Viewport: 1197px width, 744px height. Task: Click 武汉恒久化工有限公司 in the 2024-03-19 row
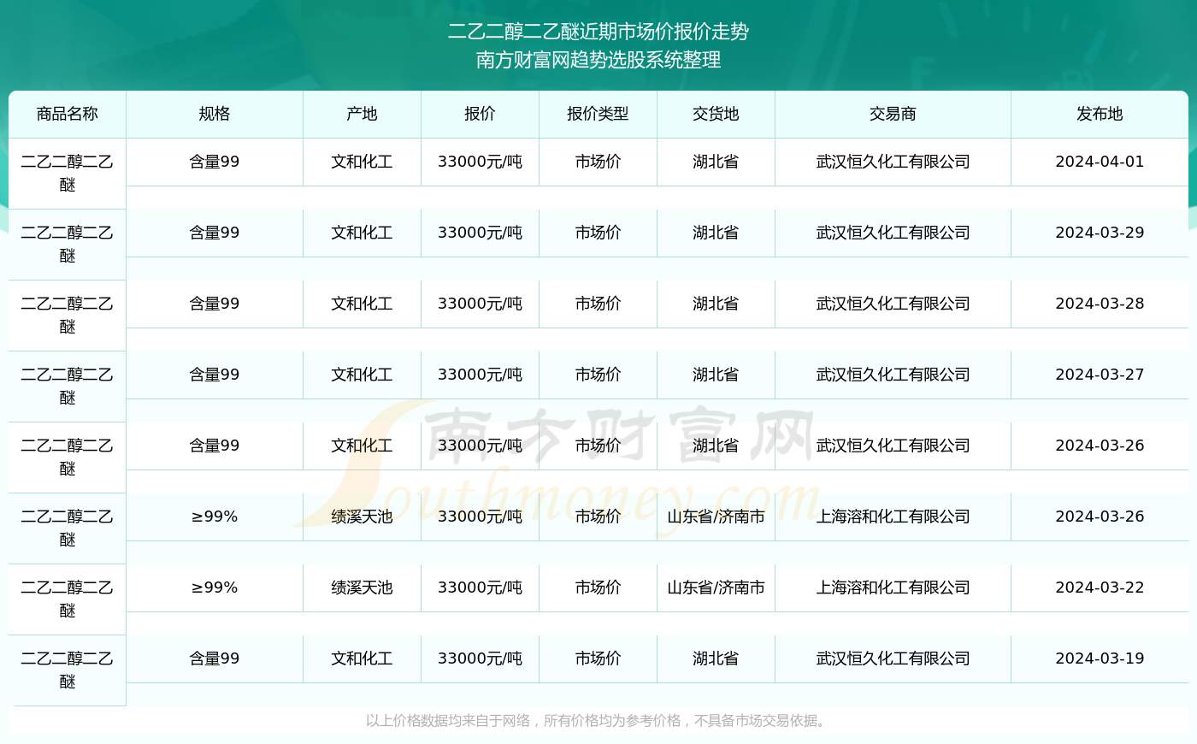click(893, 658)
